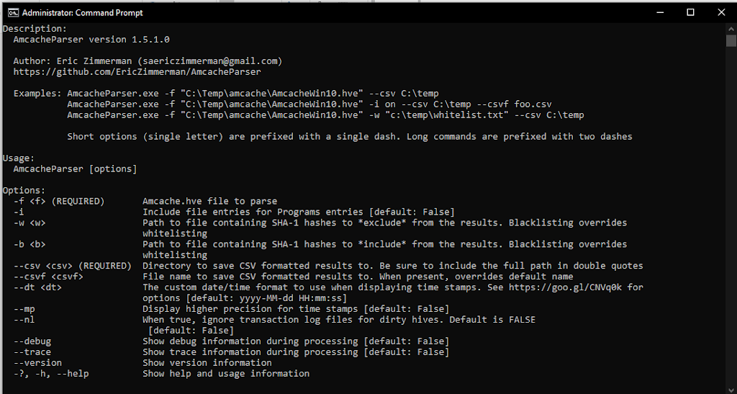Maximize the Command Prompt window

(x=690, y=12)
